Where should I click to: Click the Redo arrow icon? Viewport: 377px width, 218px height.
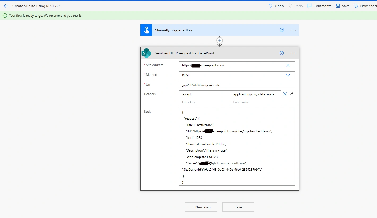[290, 6]
